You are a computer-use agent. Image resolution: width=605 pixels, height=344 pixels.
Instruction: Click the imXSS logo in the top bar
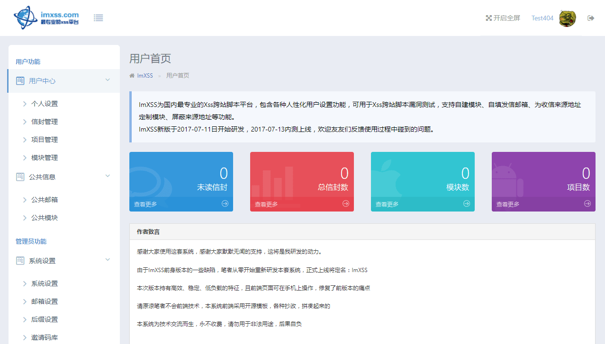46,18
